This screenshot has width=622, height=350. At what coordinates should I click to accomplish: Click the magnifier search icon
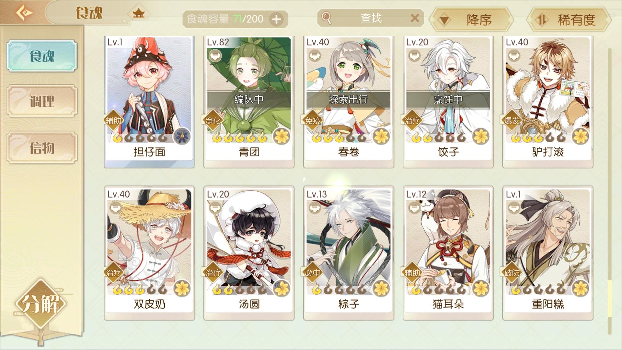click(327, 18)
